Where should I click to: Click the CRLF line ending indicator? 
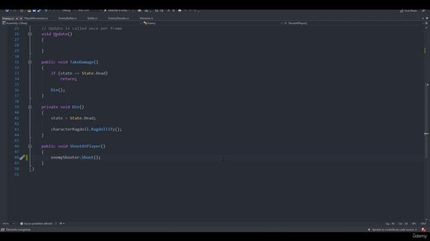[423, 224]
